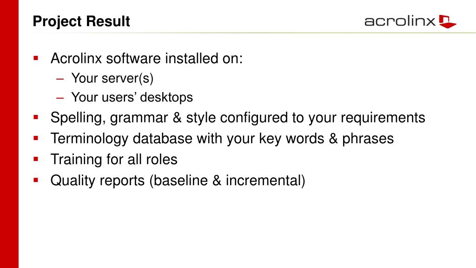Click the word incremental in parentheses
Image resolution: width=476 pixels, height=268 pixels.
click(263, 181)
